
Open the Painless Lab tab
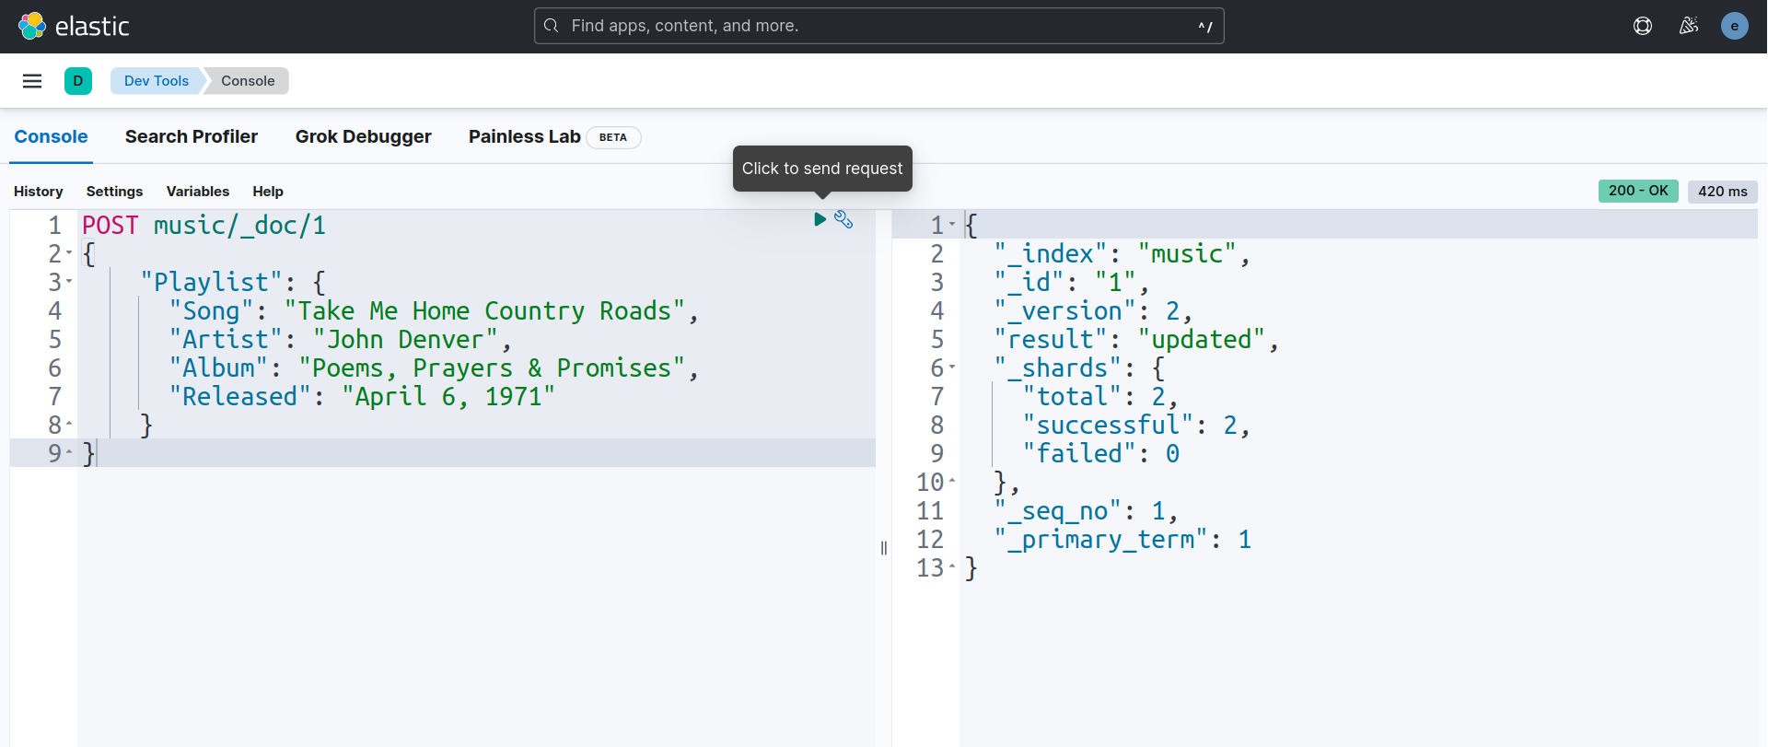[524, 136]
